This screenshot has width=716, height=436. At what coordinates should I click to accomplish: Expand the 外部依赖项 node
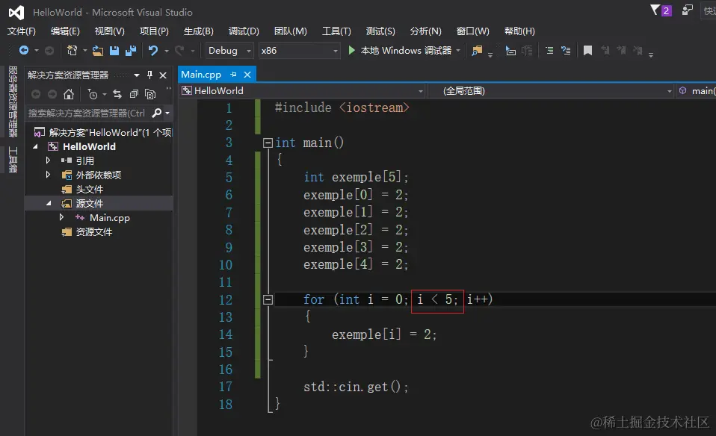(48, 175)
